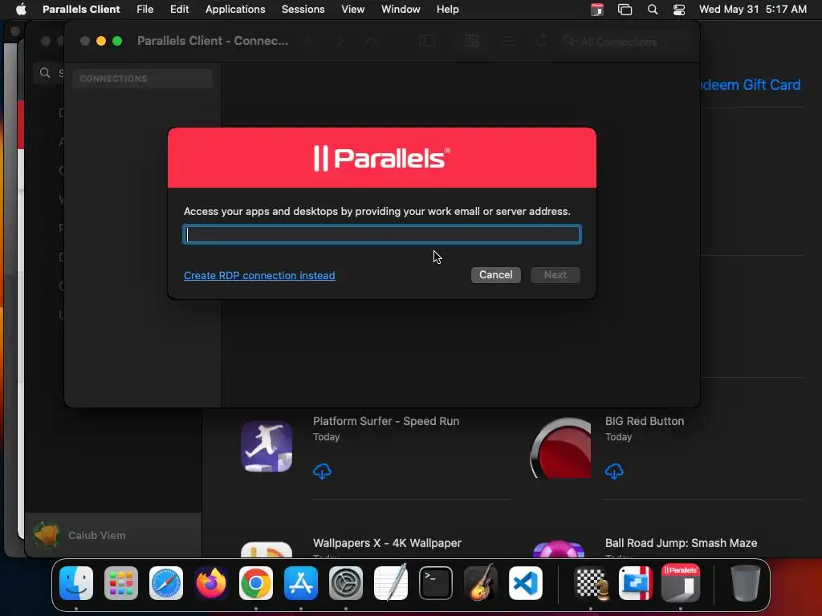Click the App Store sidebar search icon
This screenshot has width=822, height=616.
(x=45, y=73)
